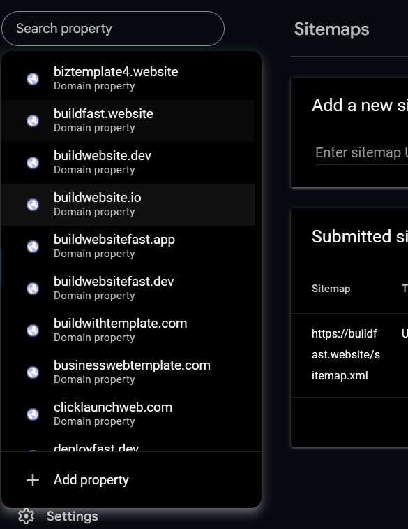Image resolution: width=408 pixels, height=529 pixels.
Task: Switch to the buildfast.website property
Action: tap(128, 121)
